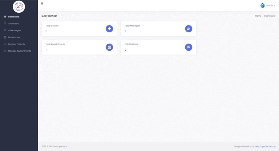279x151 pixels.
Task: Open the Admin dropdown arrow
Action: (x=274, y=5)
